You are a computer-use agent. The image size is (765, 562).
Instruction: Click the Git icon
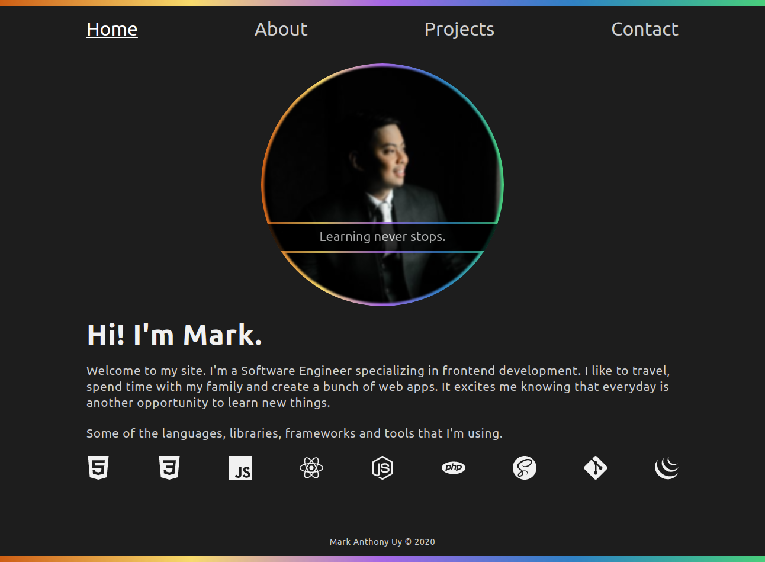[x=595, y=467]
